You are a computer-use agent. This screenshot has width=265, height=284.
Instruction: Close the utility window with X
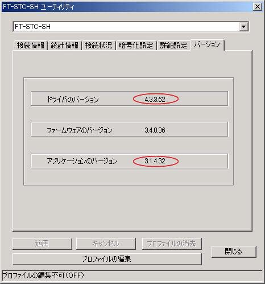tap(258, 7)
